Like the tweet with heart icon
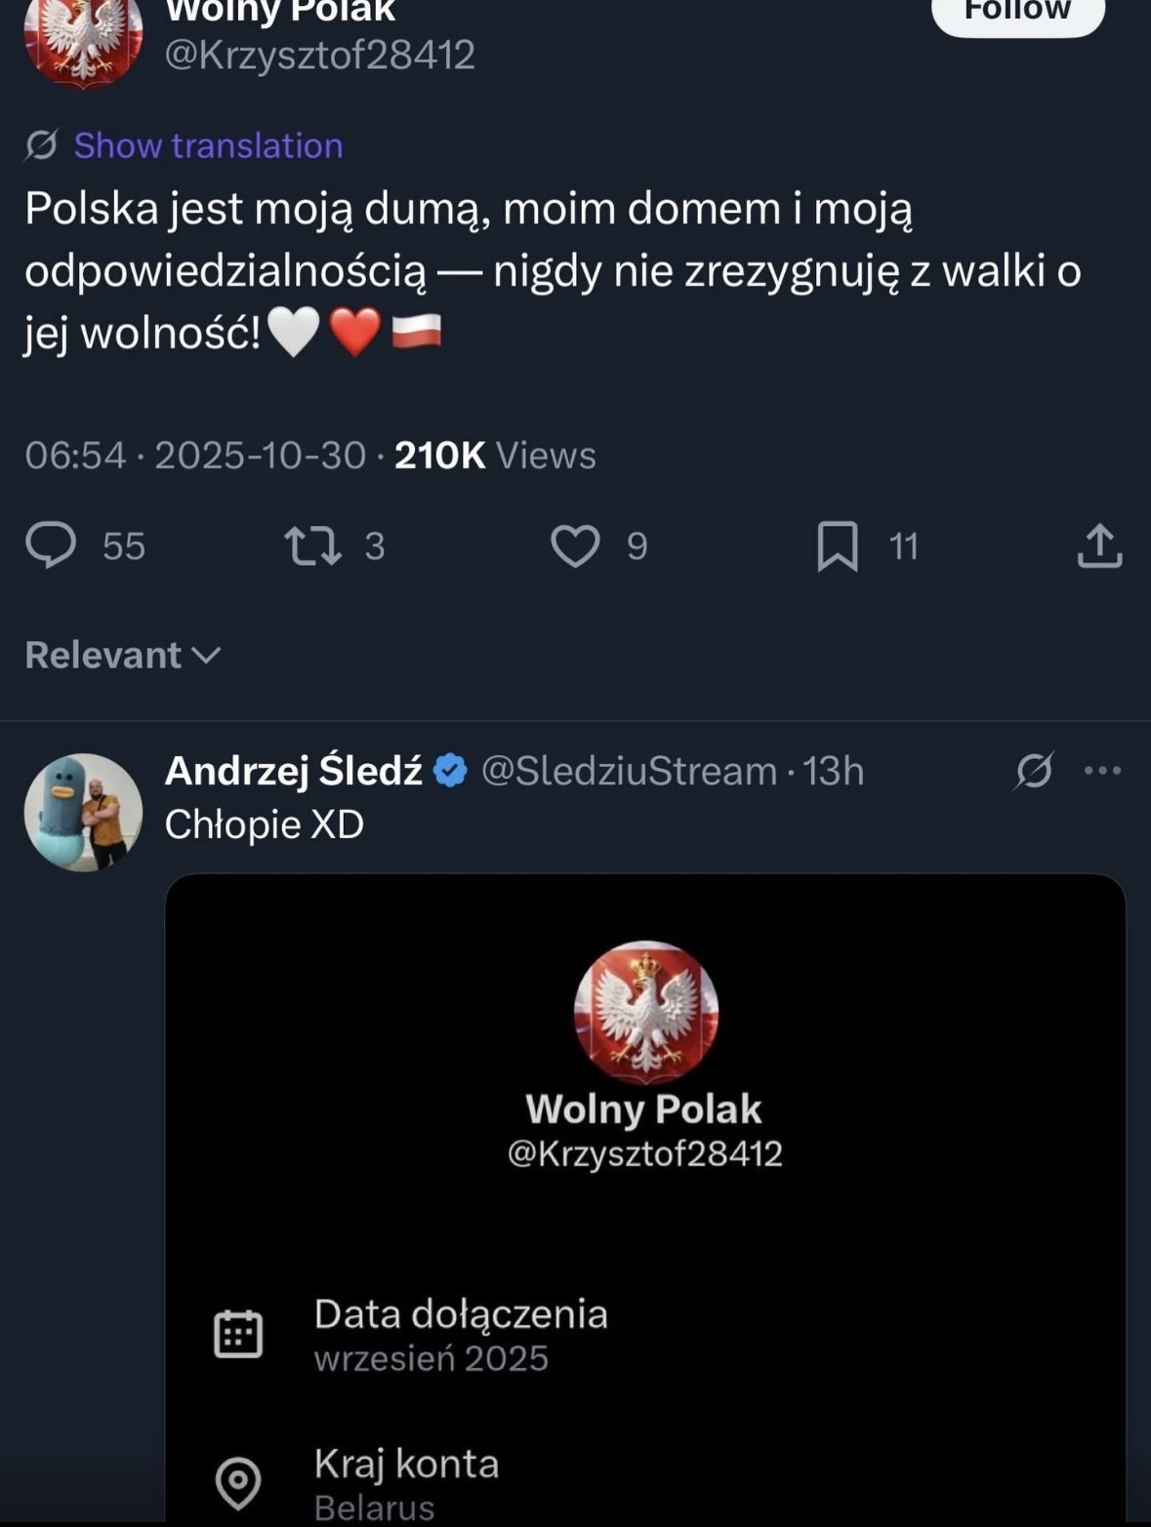The height and width of the screenshot is (1527, 1151). point(575,545)
